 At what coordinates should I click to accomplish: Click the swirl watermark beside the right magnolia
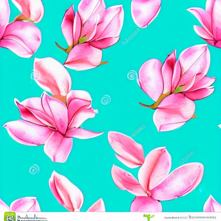tap(132, 75)
